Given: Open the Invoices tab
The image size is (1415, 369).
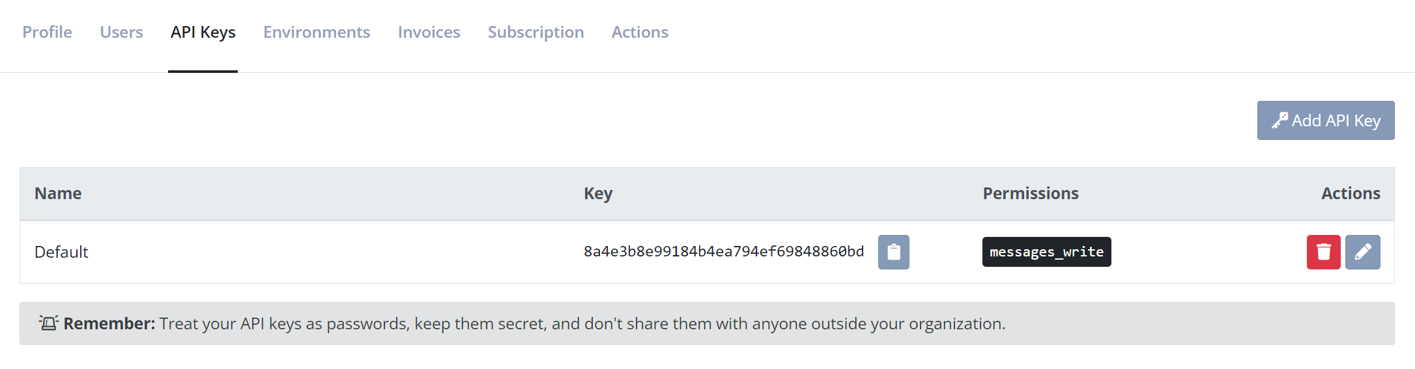Looking at the screenshot, I should coord(429,32).
